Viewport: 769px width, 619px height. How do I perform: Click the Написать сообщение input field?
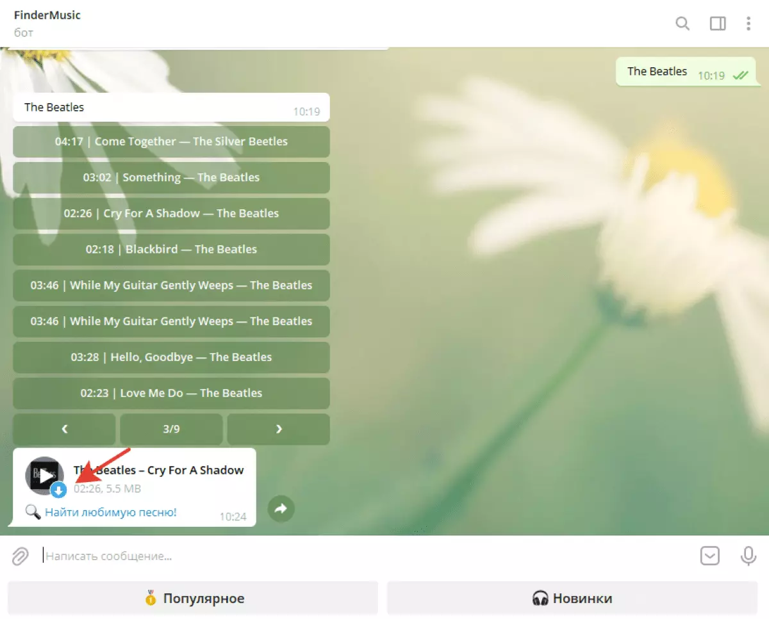365,556
